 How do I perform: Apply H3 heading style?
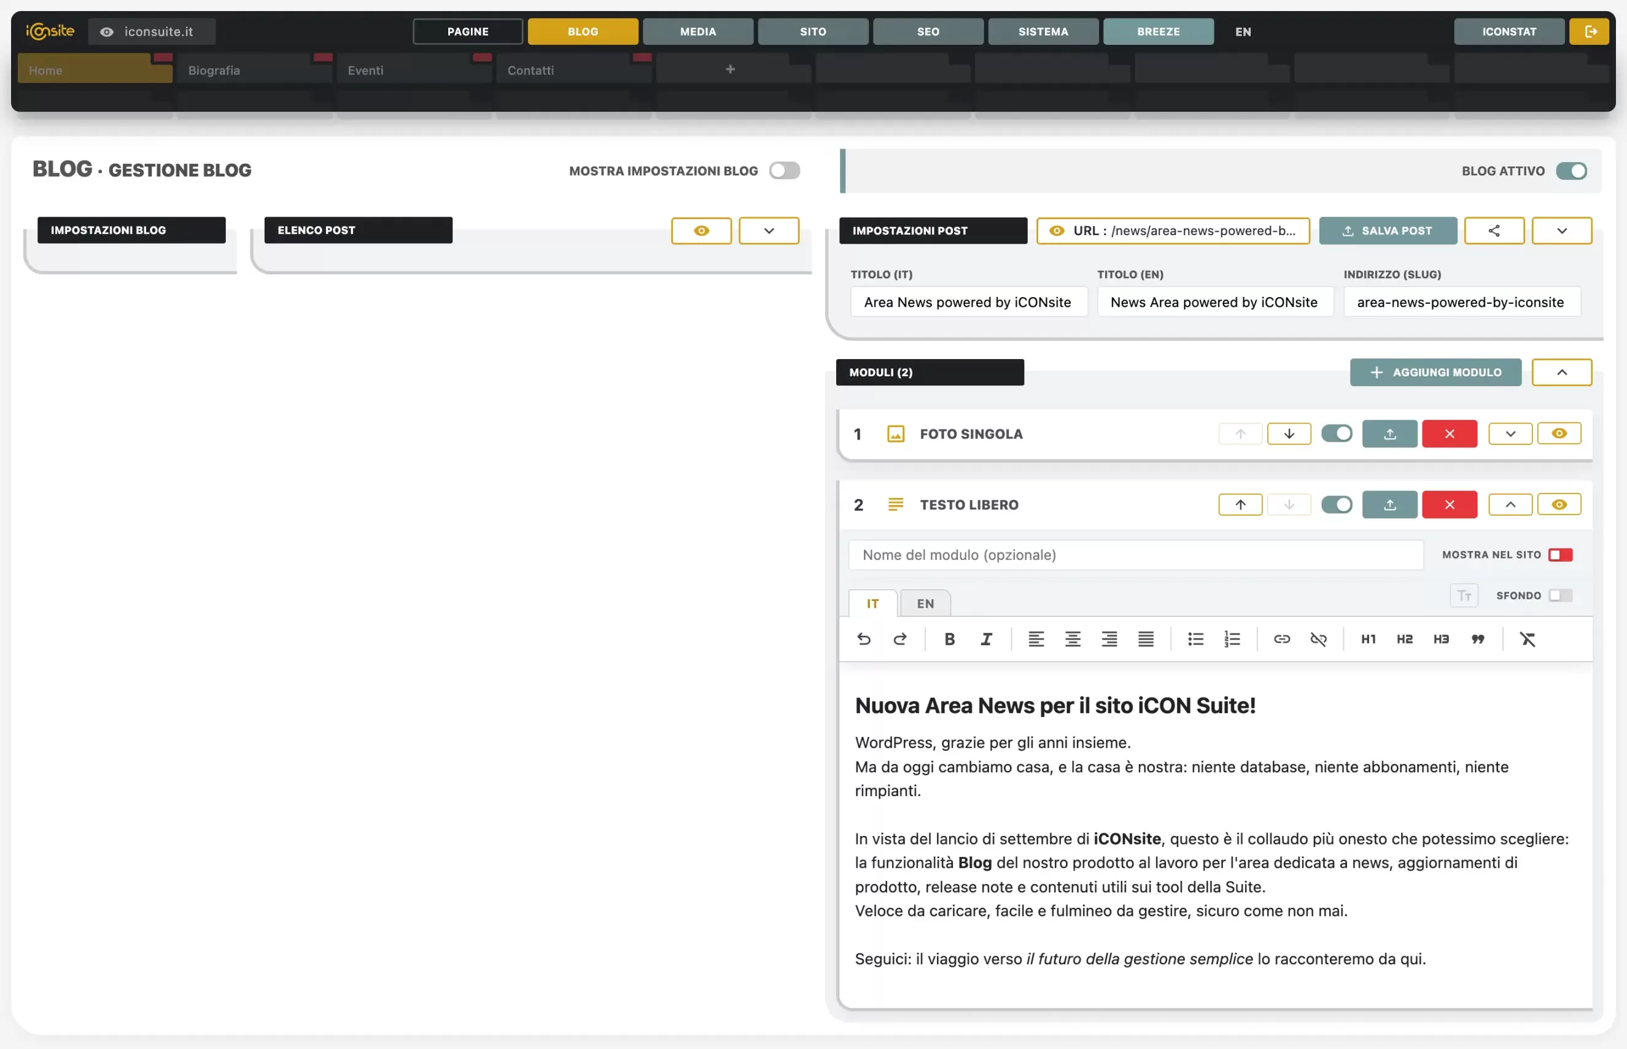[1441, 639]
